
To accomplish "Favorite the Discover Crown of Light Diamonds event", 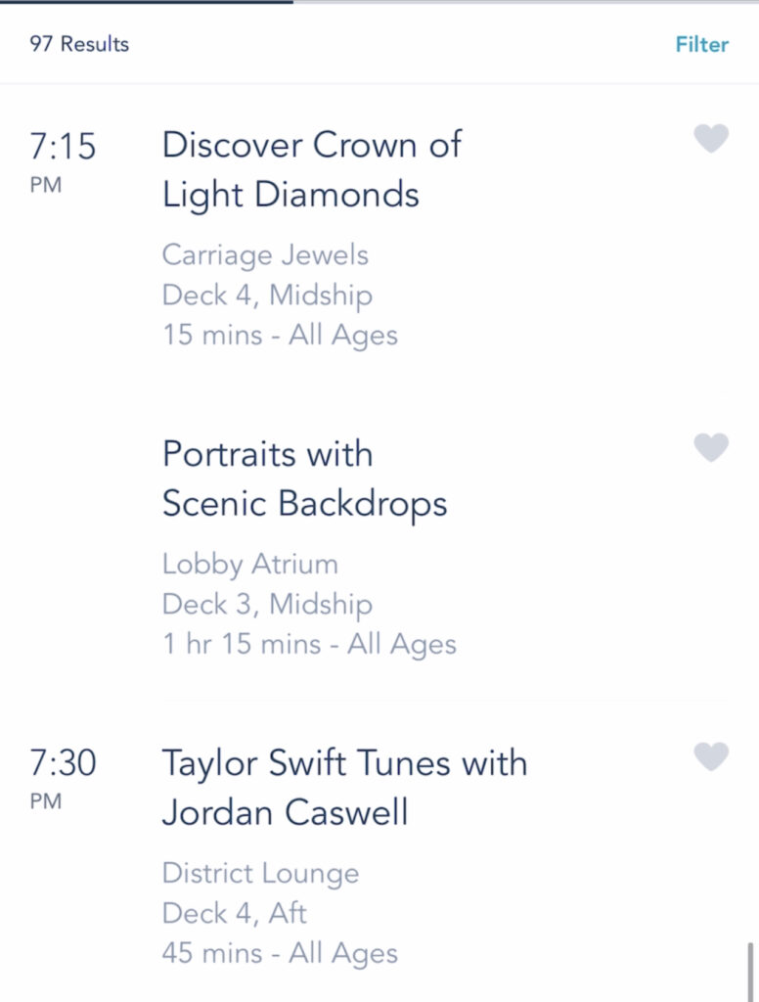I will [x=711, y=138].
